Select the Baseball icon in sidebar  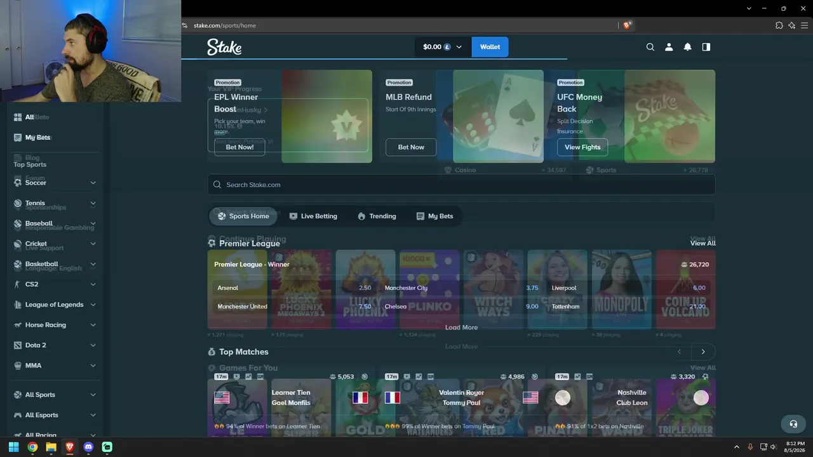[18, 223]
